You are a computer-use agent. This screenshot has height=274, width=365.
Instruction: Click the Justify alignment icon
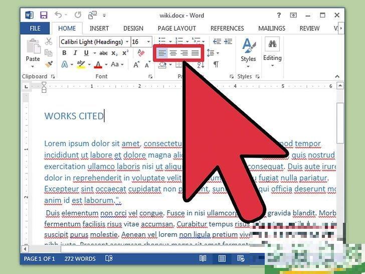coord(195,53)
